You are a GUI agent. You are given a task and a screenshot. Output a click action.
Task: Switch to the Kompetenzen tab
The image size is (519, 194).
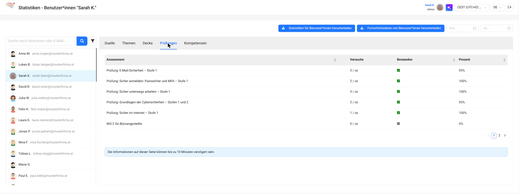click(x=195, y=43)
